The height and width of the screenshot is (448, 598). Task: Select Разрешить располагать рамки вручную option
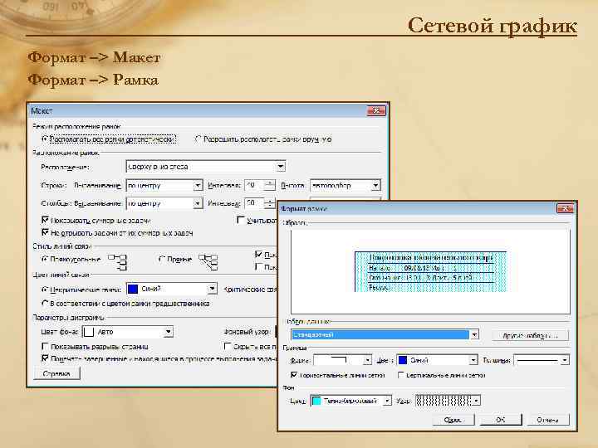(263, 139)
